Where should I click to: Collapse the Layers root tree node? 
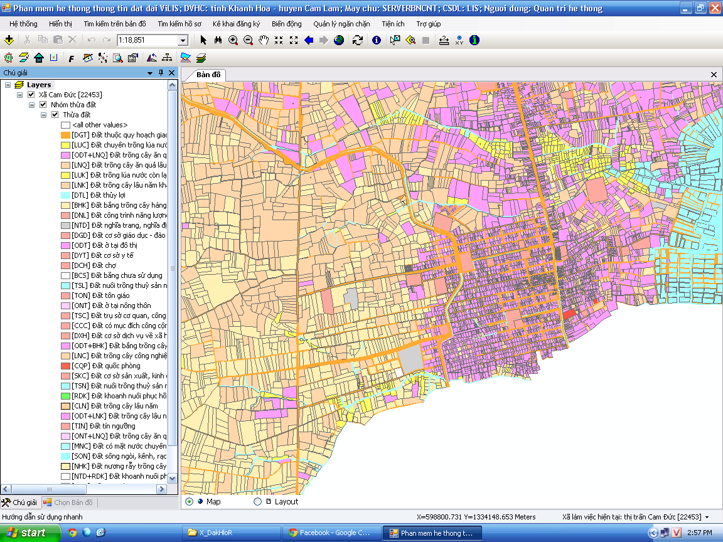pos(8,85)
